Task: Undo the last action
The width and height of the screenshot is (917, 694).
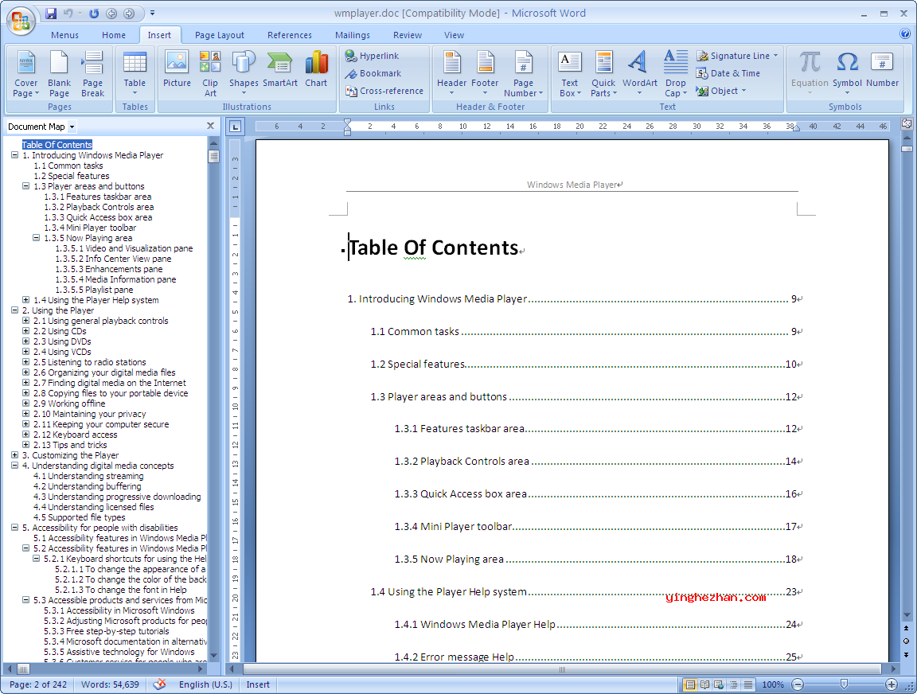Action: point(68,13)
